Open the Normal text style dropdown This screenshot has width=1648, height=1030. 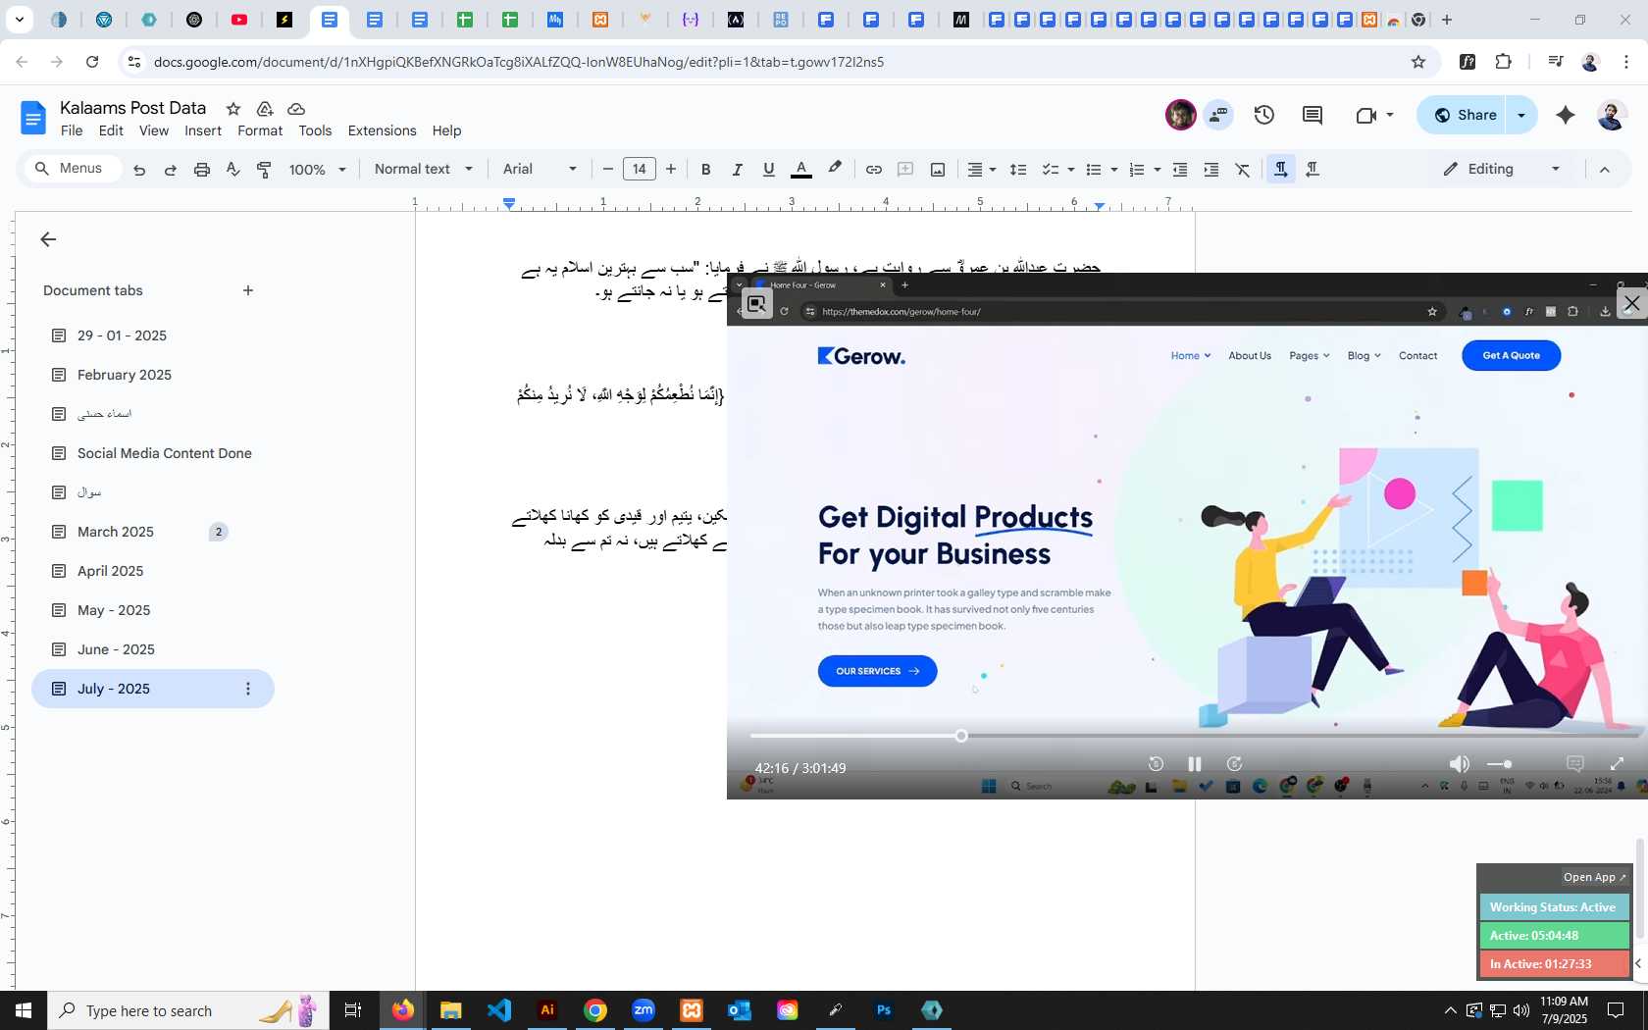click(x=423, y=169)
